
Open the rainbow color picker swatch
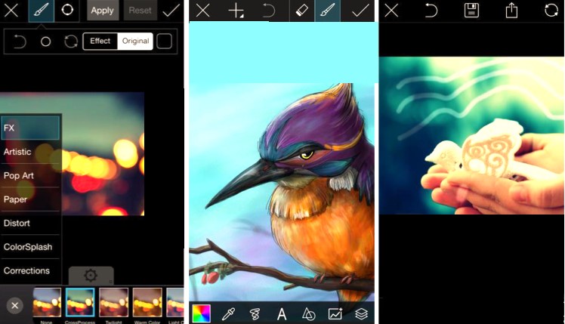pyautogui.click(x=202, y=313)
